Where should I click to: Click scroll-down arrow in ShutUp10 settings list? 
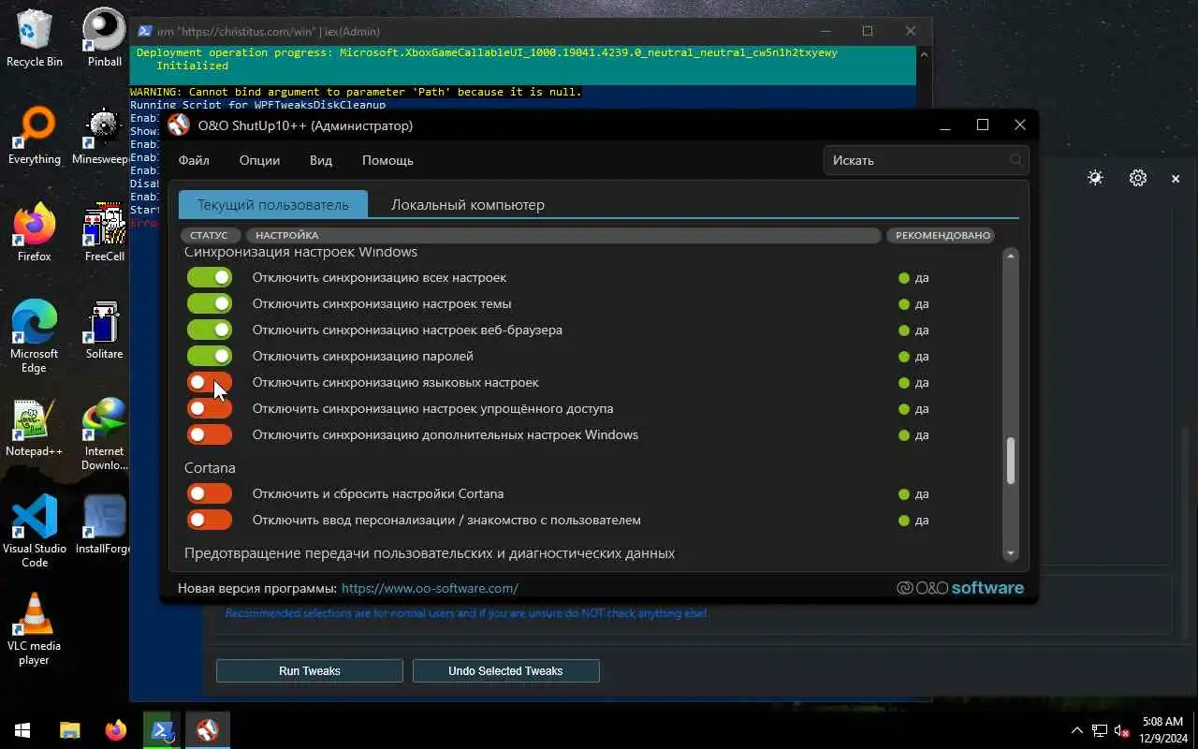point(1011,553)
